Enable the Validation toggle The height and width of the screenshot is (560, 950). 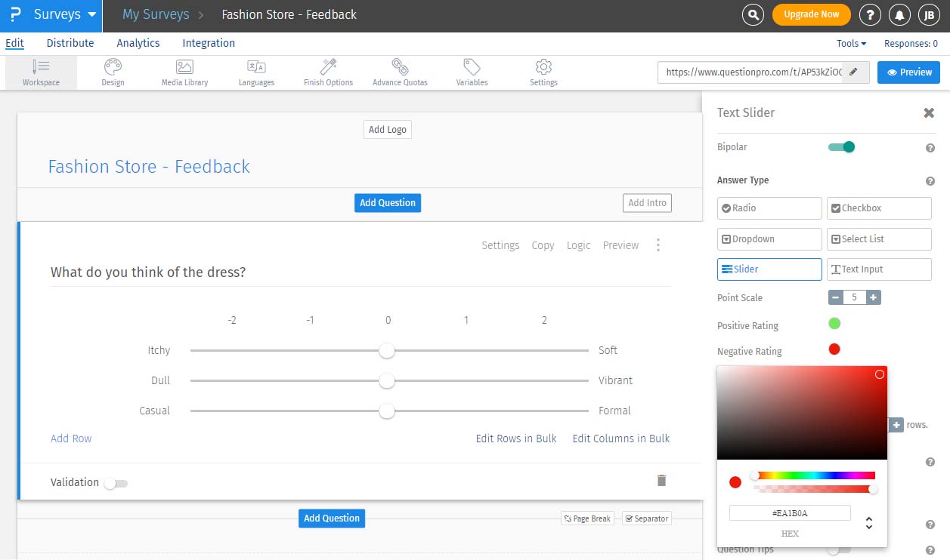coord(116,483)
